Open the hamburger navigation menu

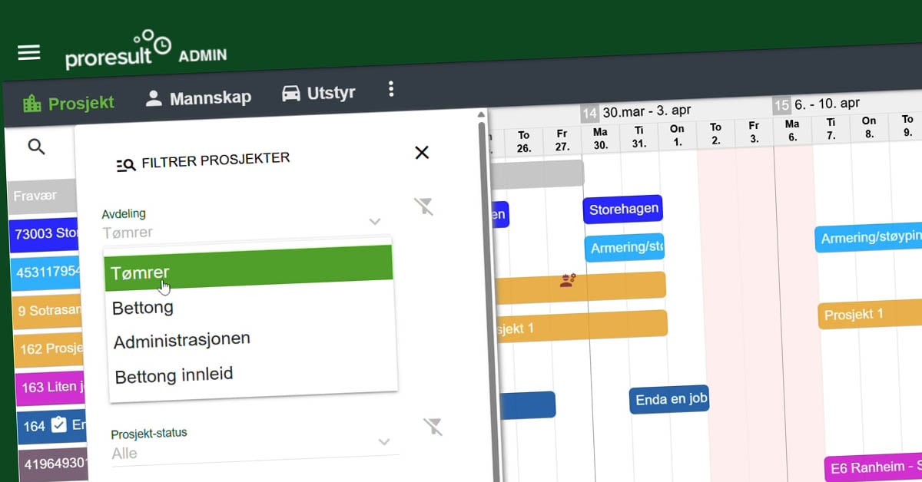pyautogui.click(x=28, y=52)
